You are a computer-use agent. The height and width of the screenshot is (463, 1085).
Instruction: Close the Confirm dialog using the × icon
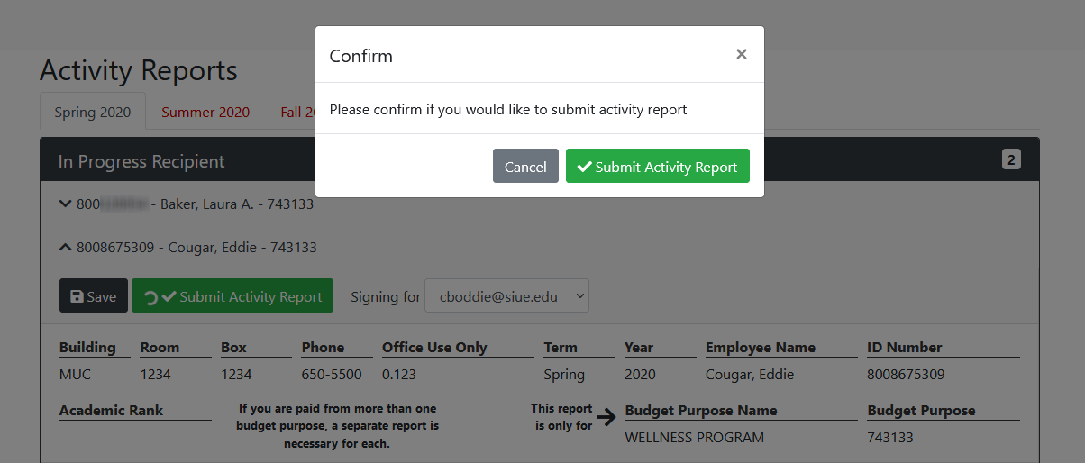741,55
